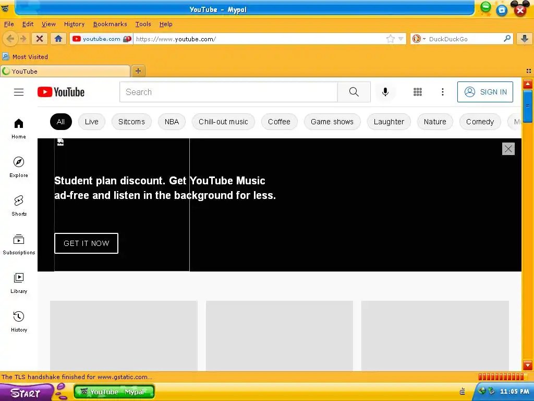
Task: Open the History menu in menu bar
Action: click(x=74, y=24)
